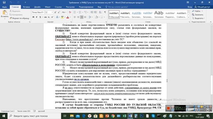Click the Заменить button
213x119 pixels.
click(198, 15)
